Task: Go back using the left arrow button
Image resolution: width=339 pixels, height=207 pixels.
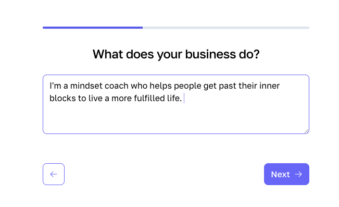Action: (x=54, y=174)
